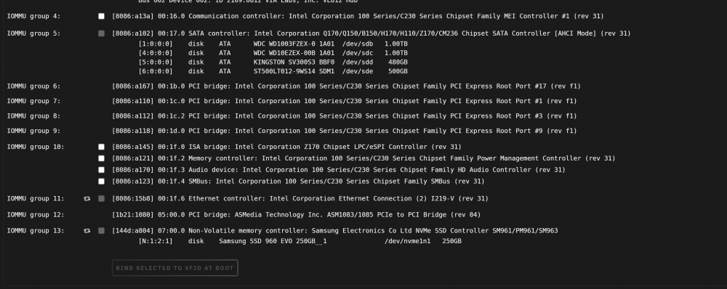Select the WDC WD10EZEX /dev/sdc disk row
This screenshot has height=289, width=727.
point(273,53)
